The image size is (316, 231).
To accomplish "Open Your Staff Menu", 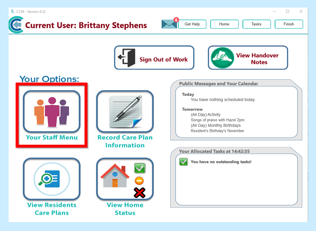I will pos(52,112).
